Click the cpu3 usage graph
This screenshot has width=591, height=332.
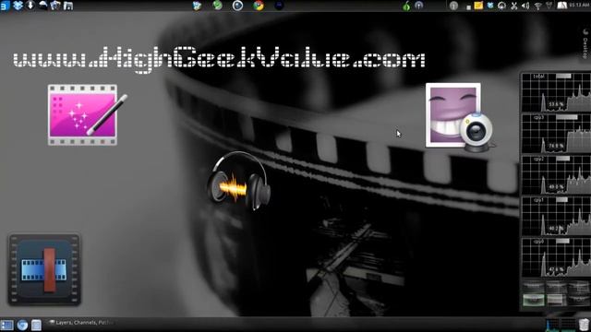pos(556,134)
